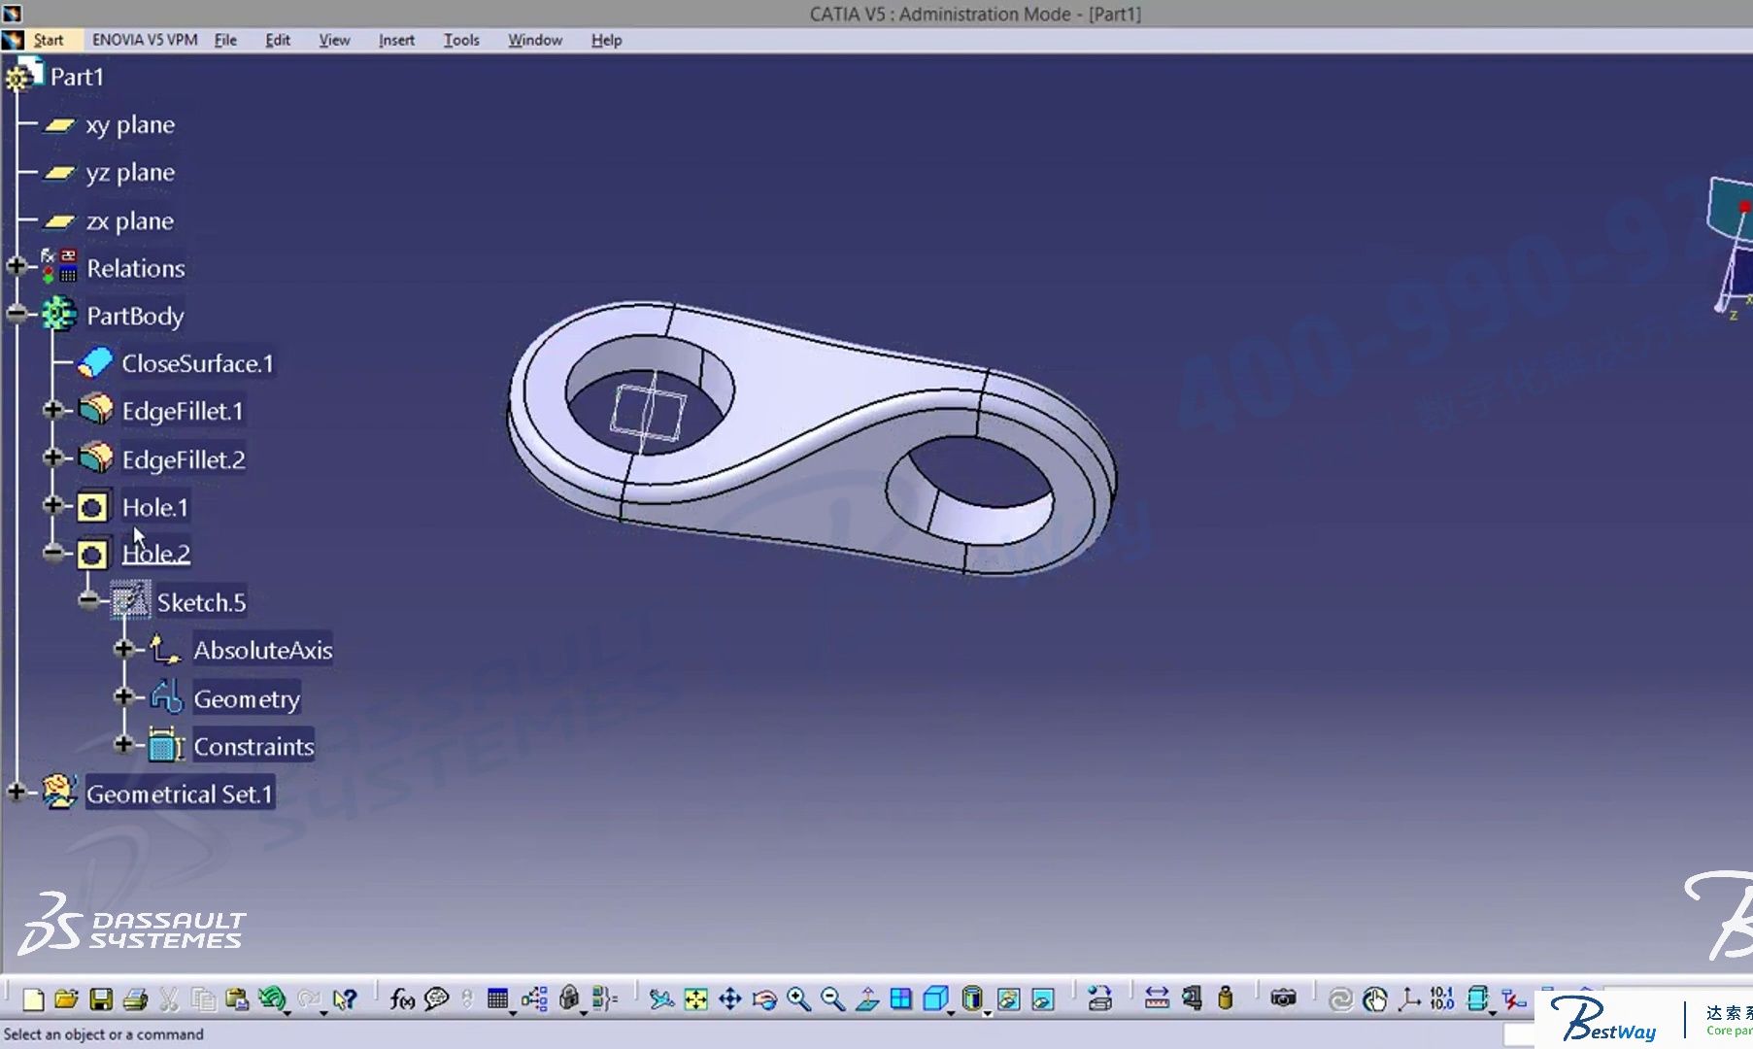
Task: Open the view mode flyout arrow
Action: pos(988,1013)
